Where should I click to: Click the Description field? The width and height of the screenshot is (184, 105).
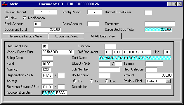(x=135, y=87)
